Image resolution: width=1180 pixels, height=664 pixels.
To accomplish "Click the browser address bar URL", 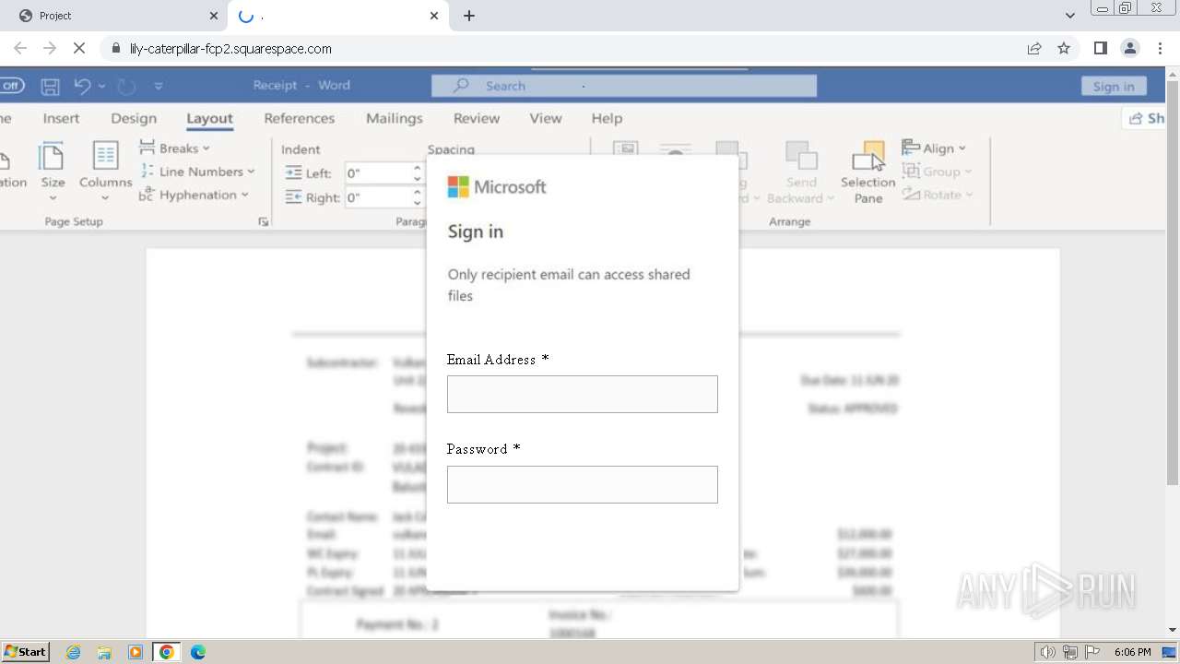I will pos(230,48).
